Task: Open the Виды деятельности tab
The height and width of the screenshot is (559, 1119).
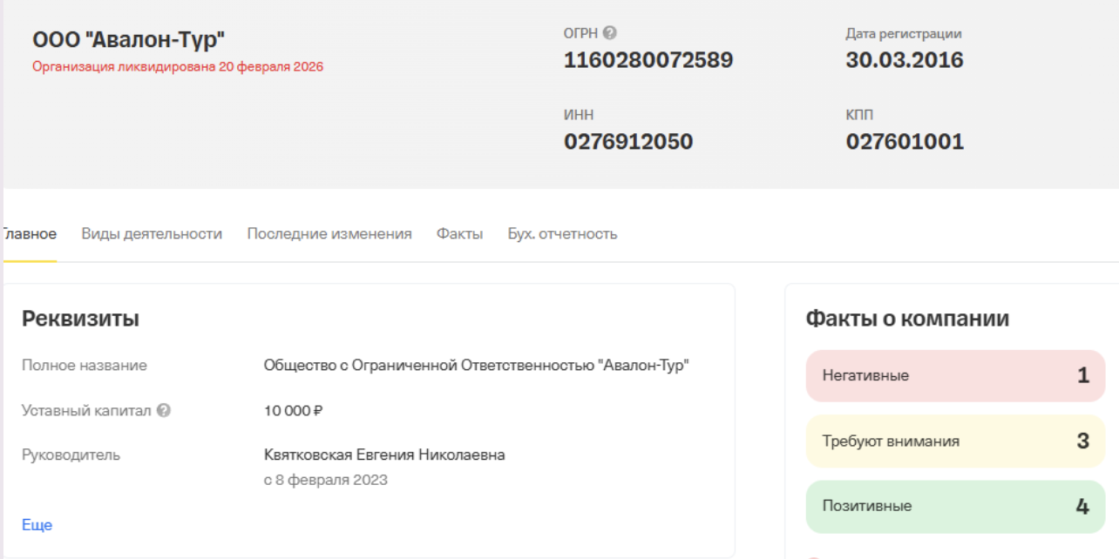Action: click(152, 233)
